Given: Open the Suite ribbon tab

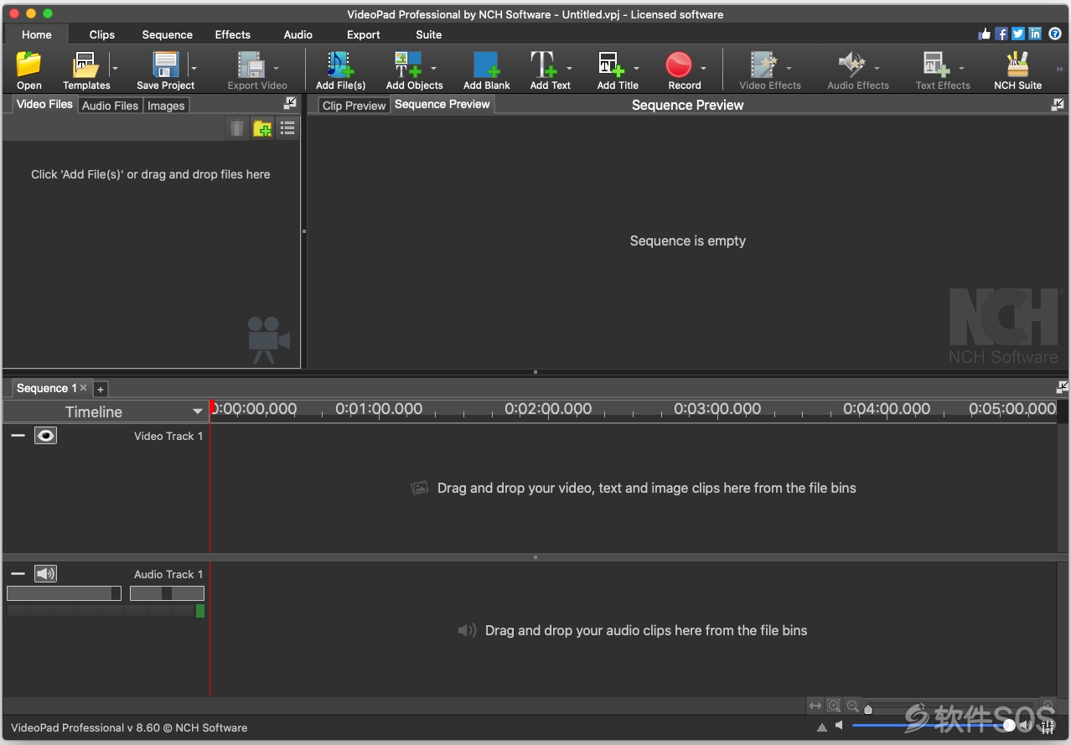Looking at the screenshot, I should [429, 34].
